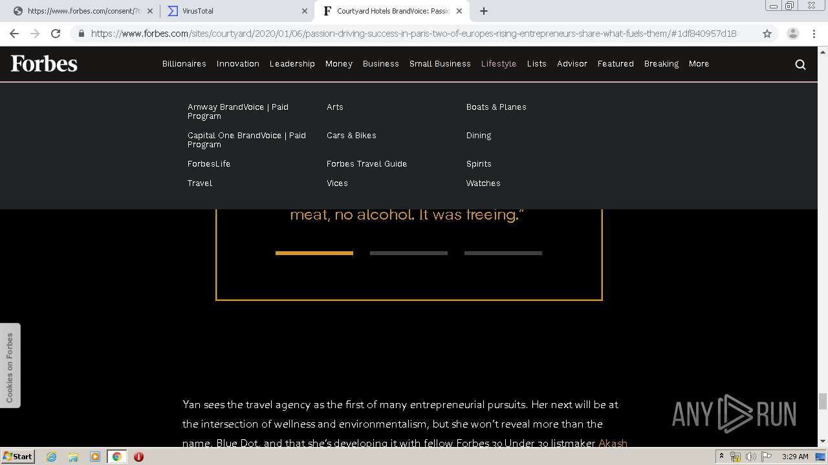
Task: Open a new tab with the plus button
Action: [484, 11]
